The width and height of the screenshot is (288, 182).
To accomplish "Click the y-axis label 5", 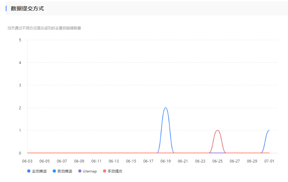I will (20, 40).
